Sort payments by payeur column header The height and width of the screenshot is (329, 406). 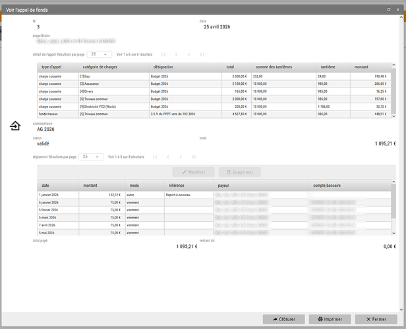pos(261,186)
